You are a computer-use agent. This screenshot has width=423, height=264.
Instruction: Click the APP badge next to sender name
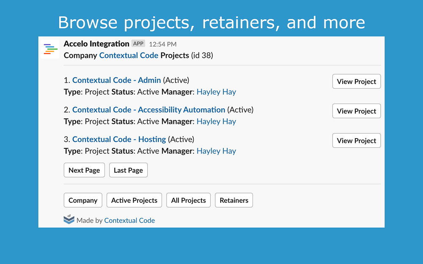(138, 44)
